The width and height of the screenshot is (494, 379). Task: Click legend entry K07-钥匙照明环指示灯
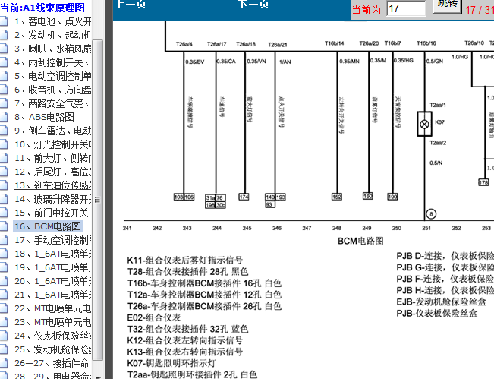171,363
